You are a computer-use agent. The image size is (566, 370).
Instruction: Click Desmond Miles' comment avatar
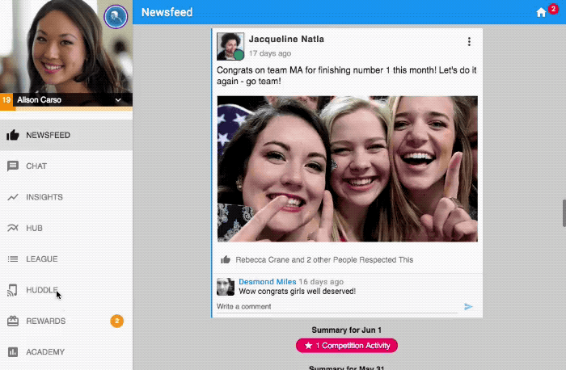pos(226,287)
